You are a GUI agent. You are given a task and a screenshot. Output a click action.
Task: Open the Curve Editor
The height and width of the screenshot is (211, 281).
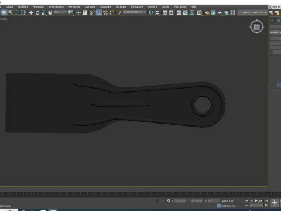coord(185,13)
